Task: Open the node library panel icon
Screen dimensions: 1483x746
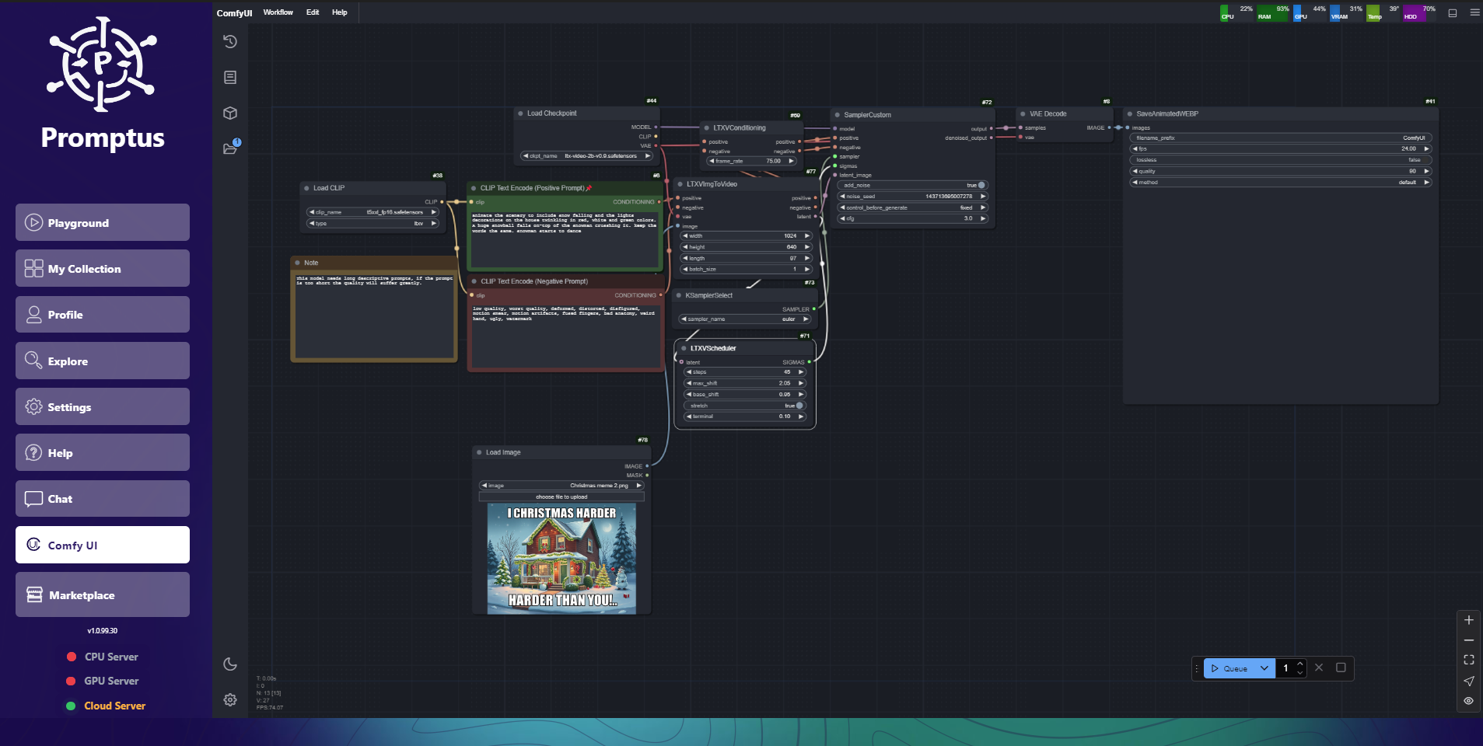Action: tap(230, 77)
